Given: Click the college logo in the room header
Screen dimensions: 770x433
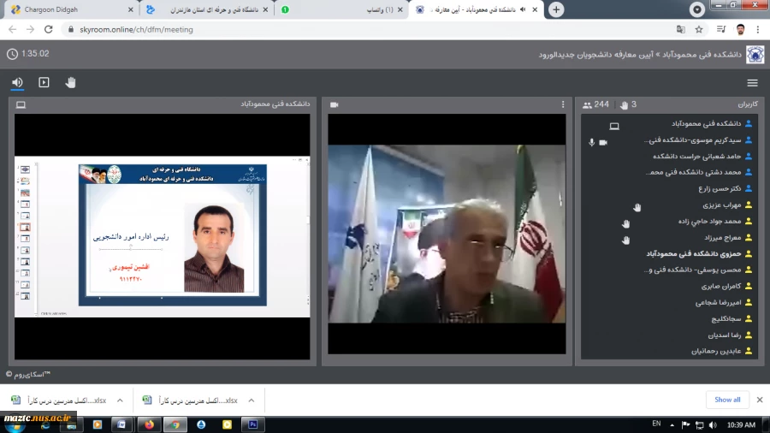Looking at the screenshot, I should [x=755, y=55].
